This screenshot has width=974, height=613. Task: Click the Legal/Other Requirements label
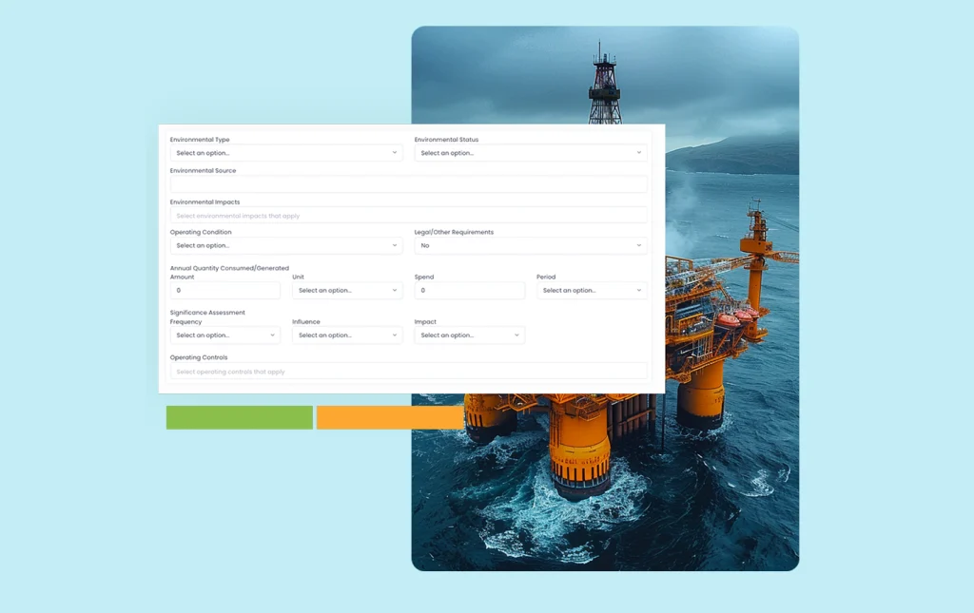click(454, 232)
